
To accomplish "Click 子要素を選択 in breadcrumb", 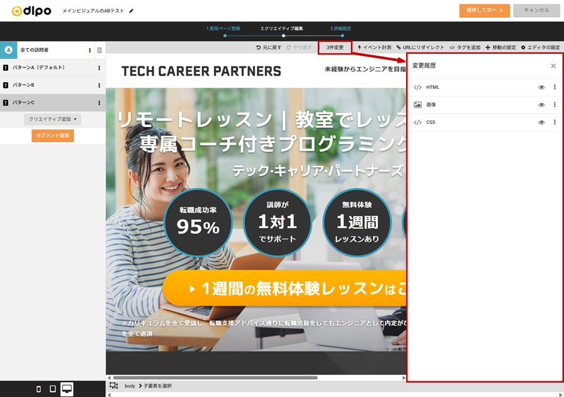I will pos(157,386).
